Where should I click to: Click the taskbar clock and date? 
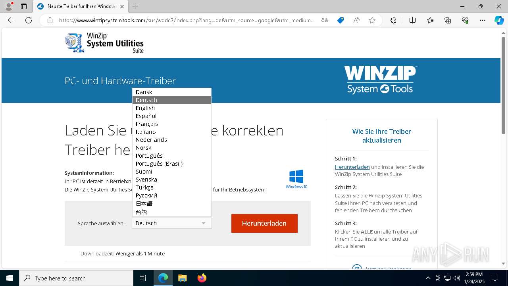(x=474, y=278)
